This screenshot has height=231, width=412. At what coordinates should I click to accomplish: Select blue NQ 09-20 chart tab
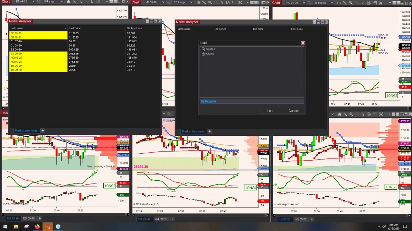[284, 219]
